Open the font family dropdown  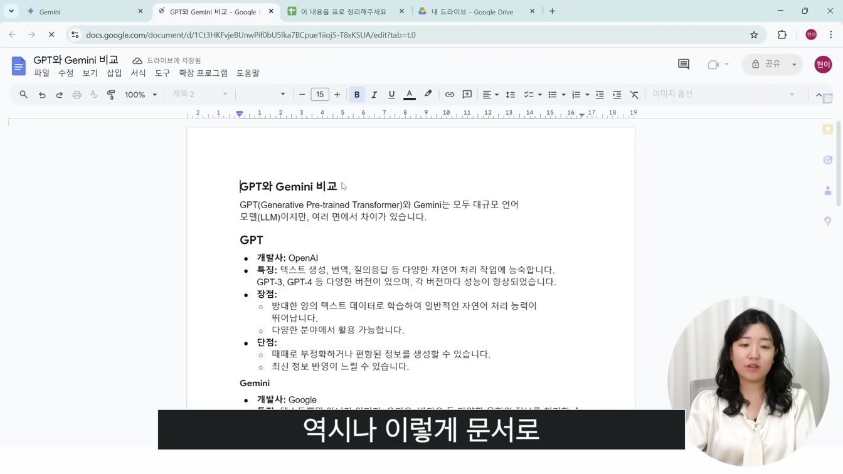point(262,95)
